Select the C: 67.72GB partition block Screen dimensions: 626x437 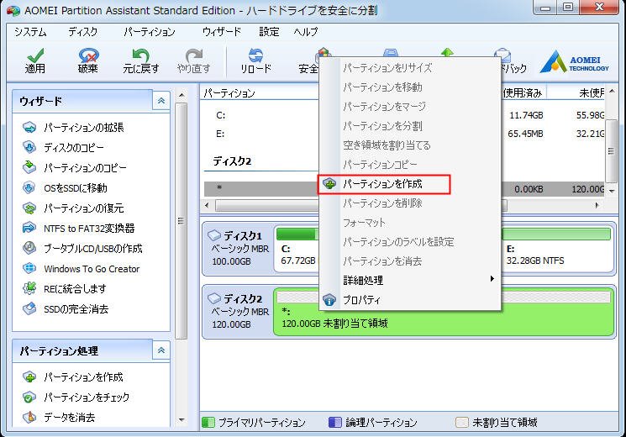(297, 250)
